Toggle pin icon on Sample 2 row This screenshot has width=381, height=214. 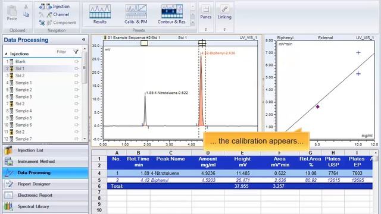(77, 90)
